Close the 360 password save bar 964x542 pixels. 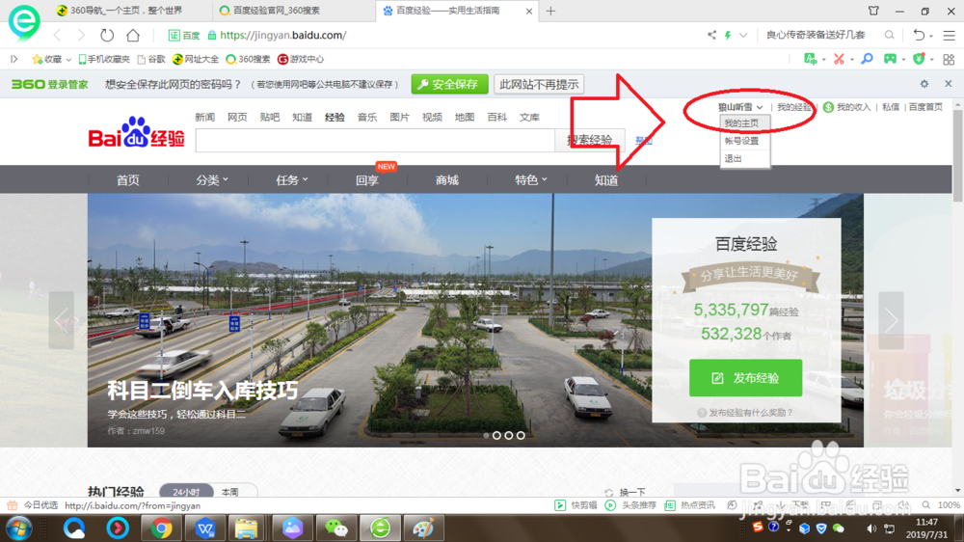[949, 84]
